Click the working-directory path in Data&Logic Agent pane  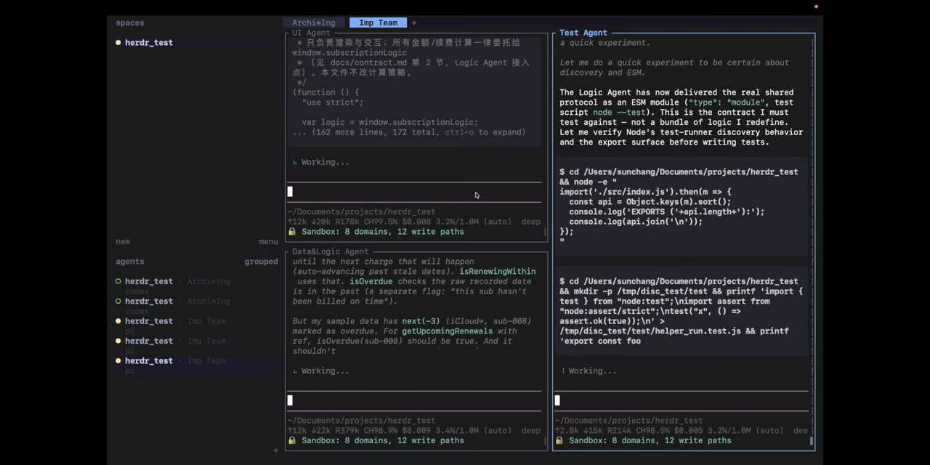coord(361,420)
